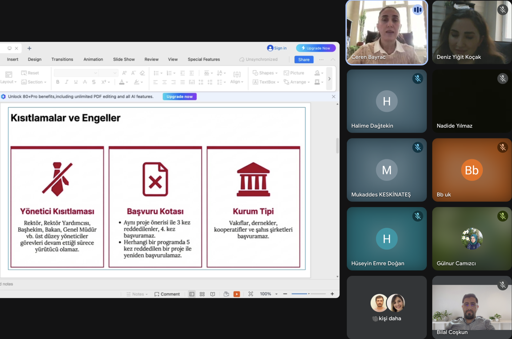Click the orange slideshow play button
512x339 pixels.
(x=236, y=294)
